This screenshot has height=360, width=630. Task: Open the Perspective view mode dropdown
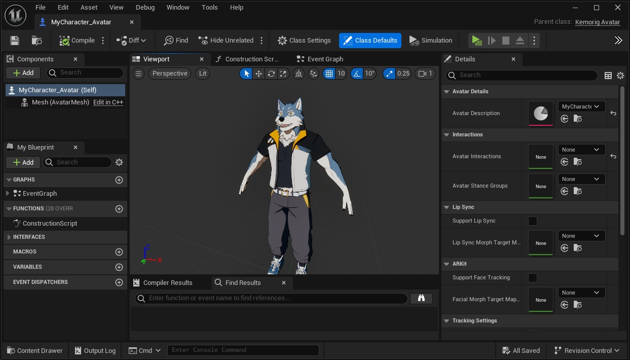pos(170,74)
